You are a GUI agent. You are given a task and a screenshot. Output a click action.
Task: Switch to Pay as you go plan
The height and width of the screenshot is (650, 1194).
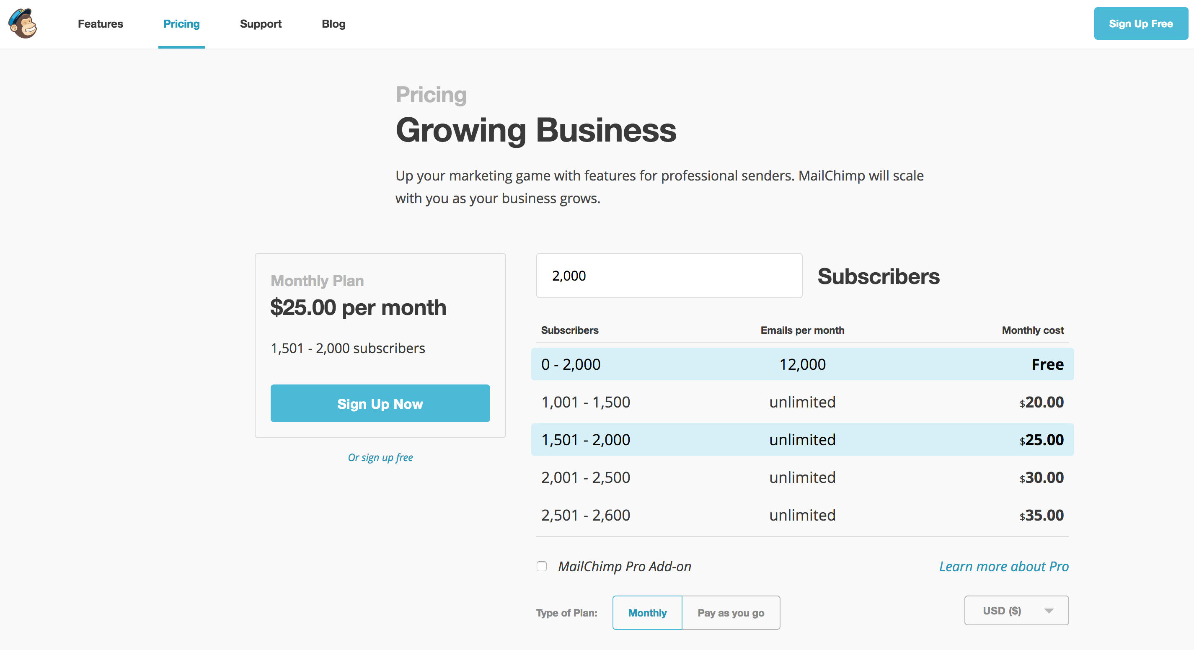731,612
